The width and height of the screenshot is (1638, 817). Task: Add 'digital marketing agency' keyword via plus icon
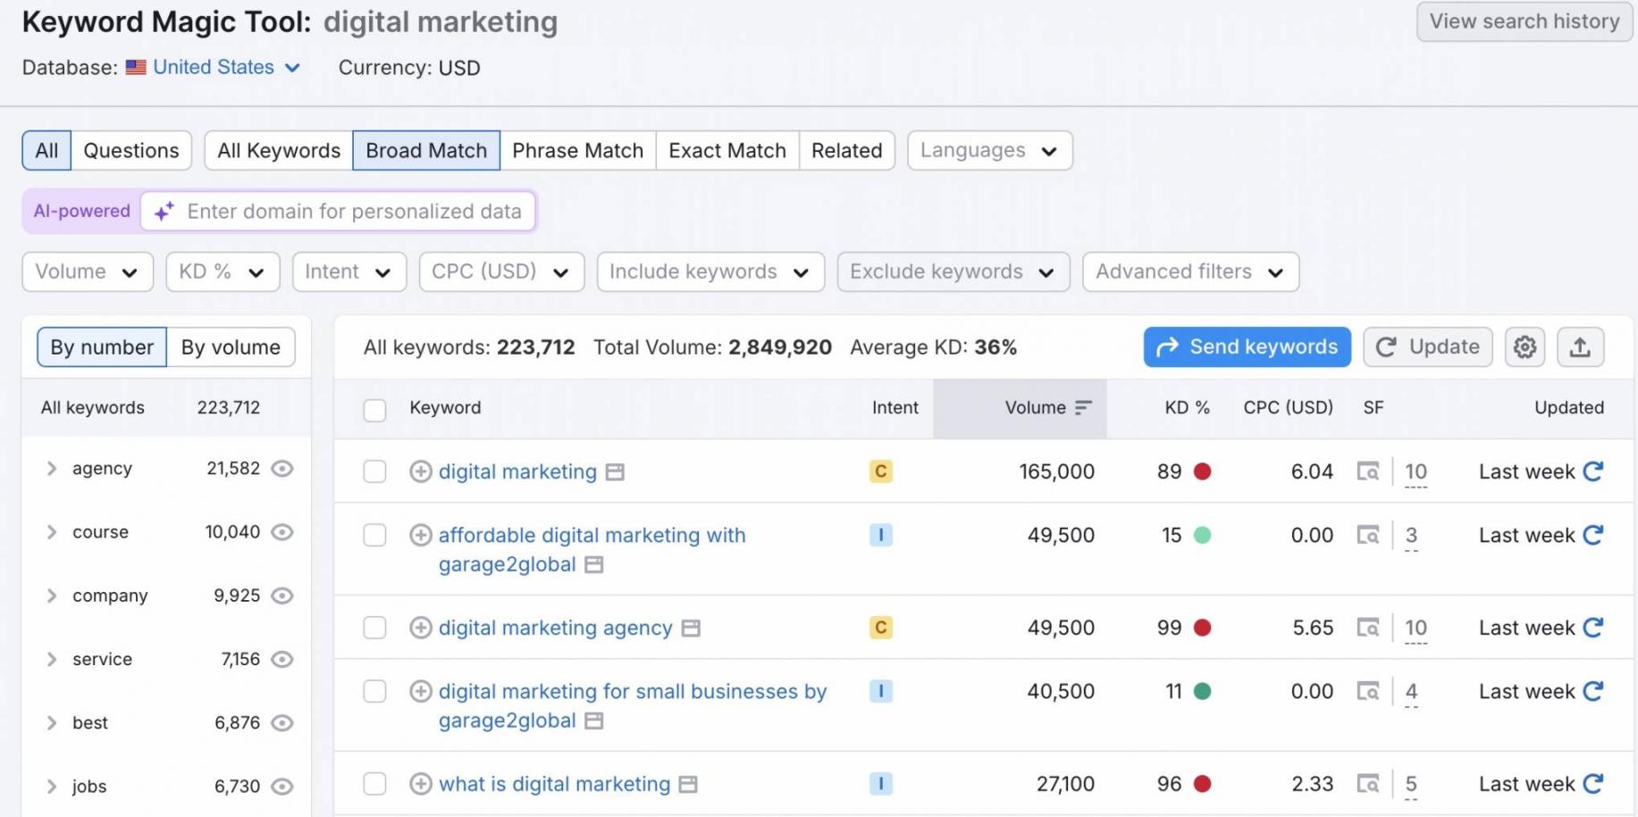(420, 628)
